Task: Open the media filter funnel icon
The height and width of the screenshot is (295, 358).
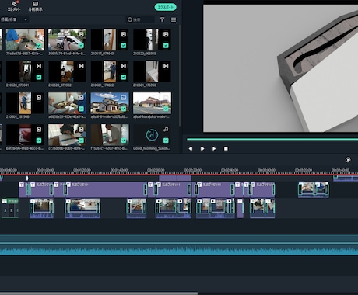Action: [162, 19]
